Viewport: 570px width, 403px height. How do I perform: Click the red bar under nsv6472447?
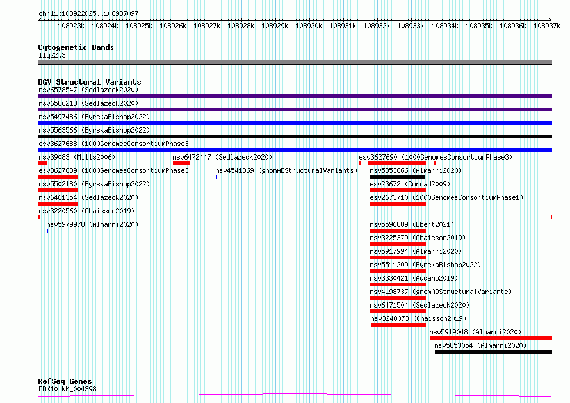pyautogui.click(x=181, y=163)
